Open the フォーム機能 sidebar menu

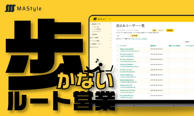96,41
